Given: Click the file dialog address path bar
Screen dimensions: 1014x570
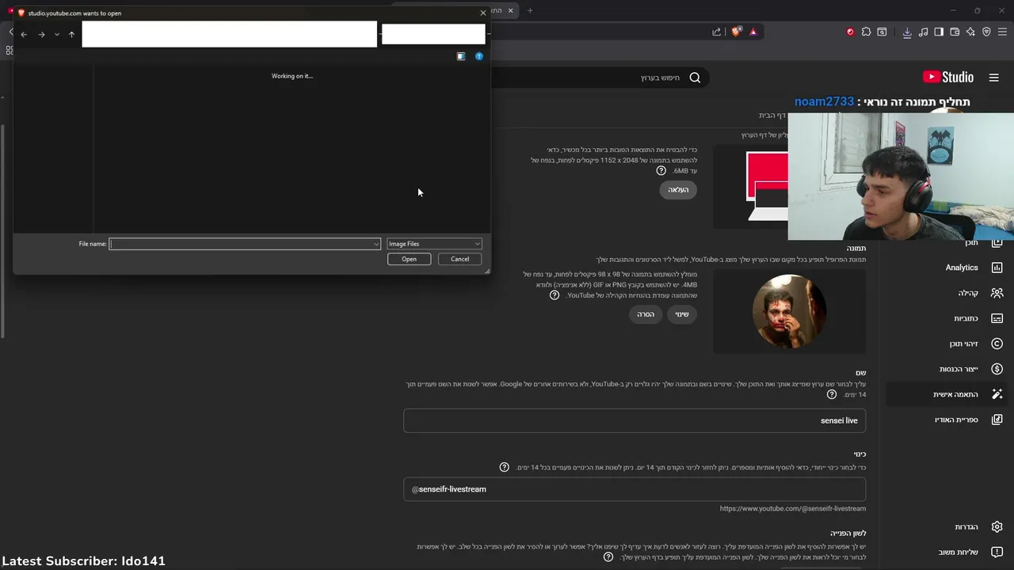Looking at the screenshot, I should [230, 34].
